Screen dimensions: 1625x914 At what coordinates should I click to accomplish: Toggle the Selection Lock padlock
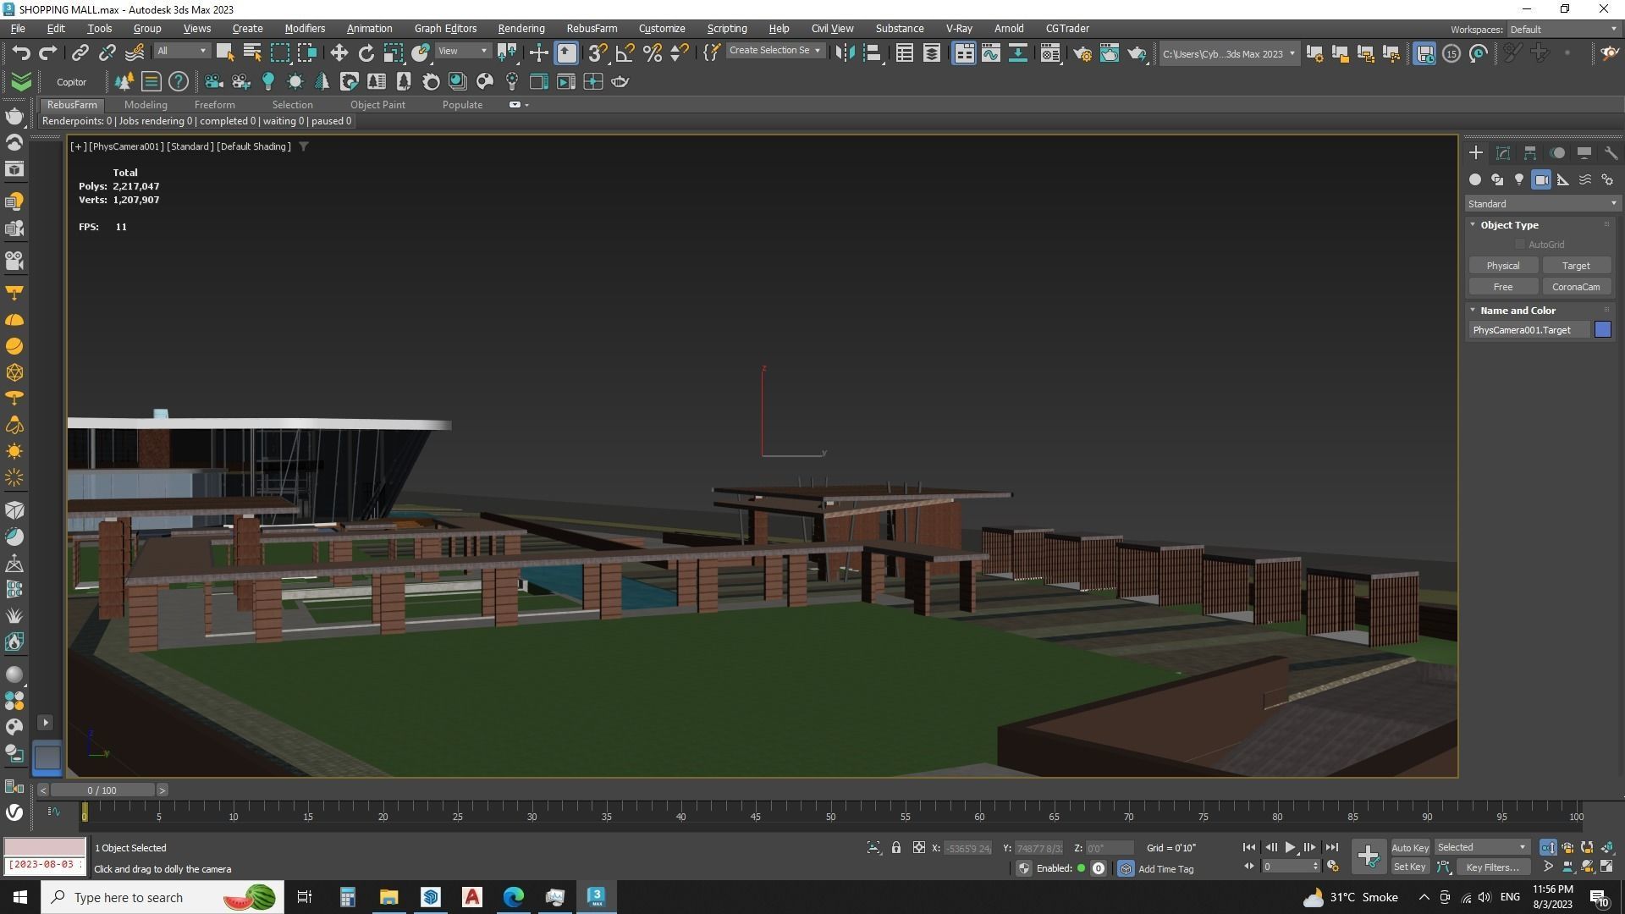click(x=895, y=847)
